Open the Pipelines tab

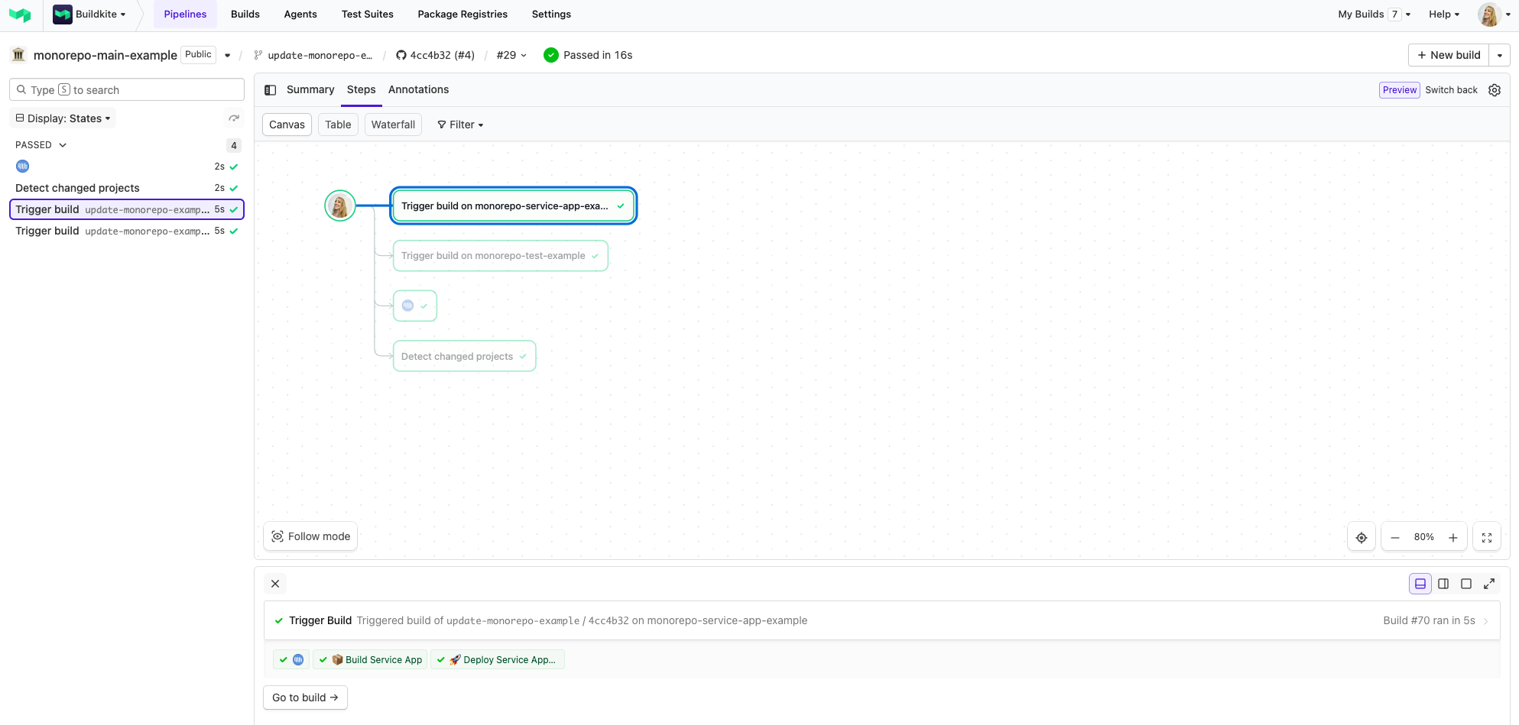pyautogui.click(x=185, y=15)
